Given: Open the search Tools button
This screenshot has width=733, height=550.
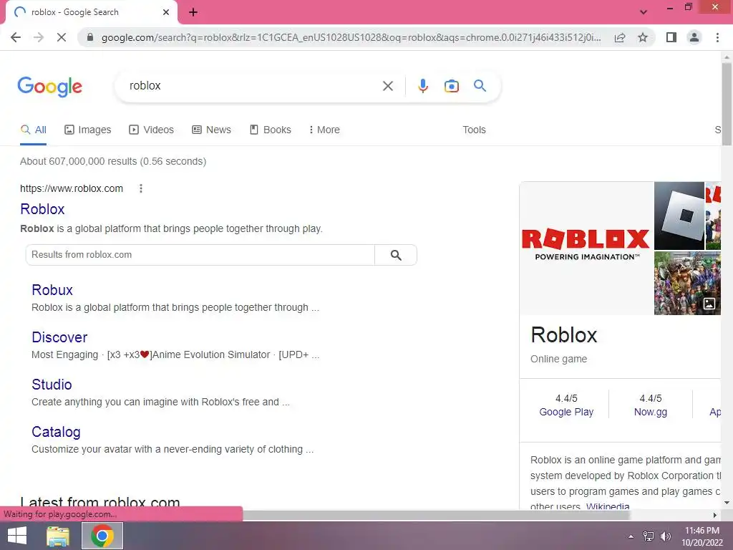Looking at the screenshot, I should 474,130.
